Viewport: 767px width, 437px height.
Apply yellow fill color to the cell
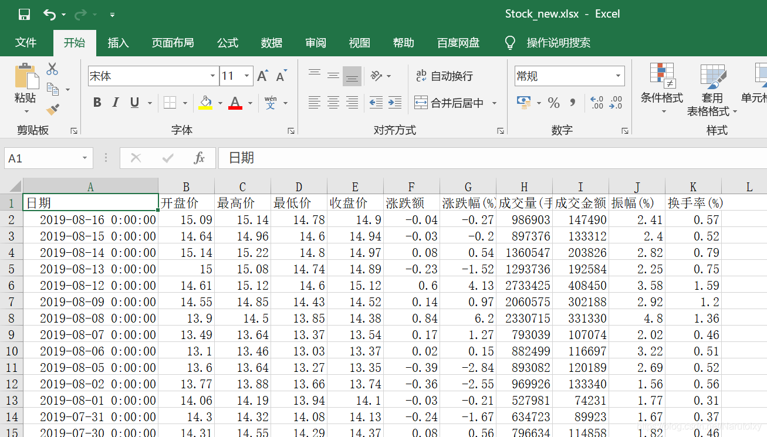tap(205, 103)
